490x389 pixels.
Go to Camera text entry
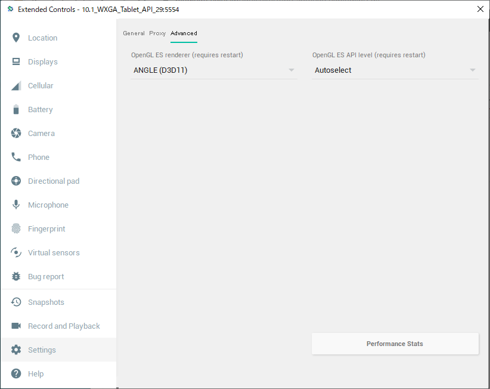tap(41, 133)
